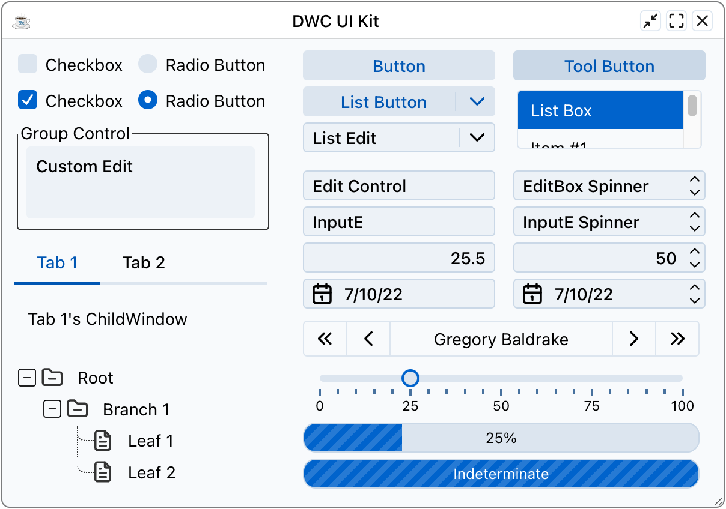This screenshot has height=509, width=726.
Task: Switch to Tab 2
Action: click(x=144, y=263)
